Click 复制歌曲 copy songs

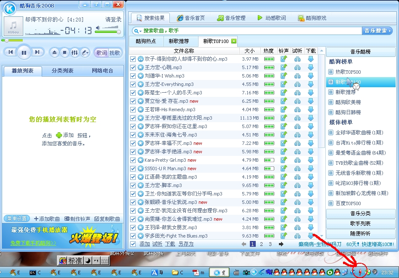point(107,219)
